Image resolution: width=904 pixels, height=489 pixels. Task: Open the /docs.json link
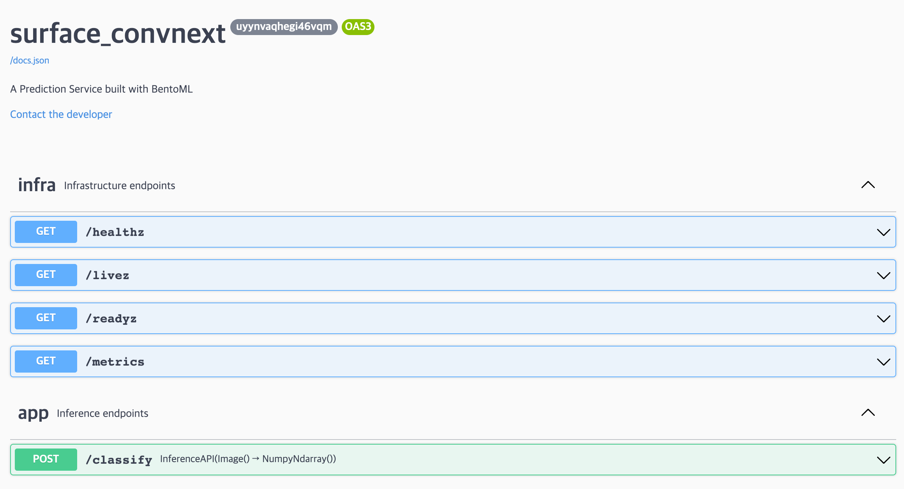click(x=30, y=60)
